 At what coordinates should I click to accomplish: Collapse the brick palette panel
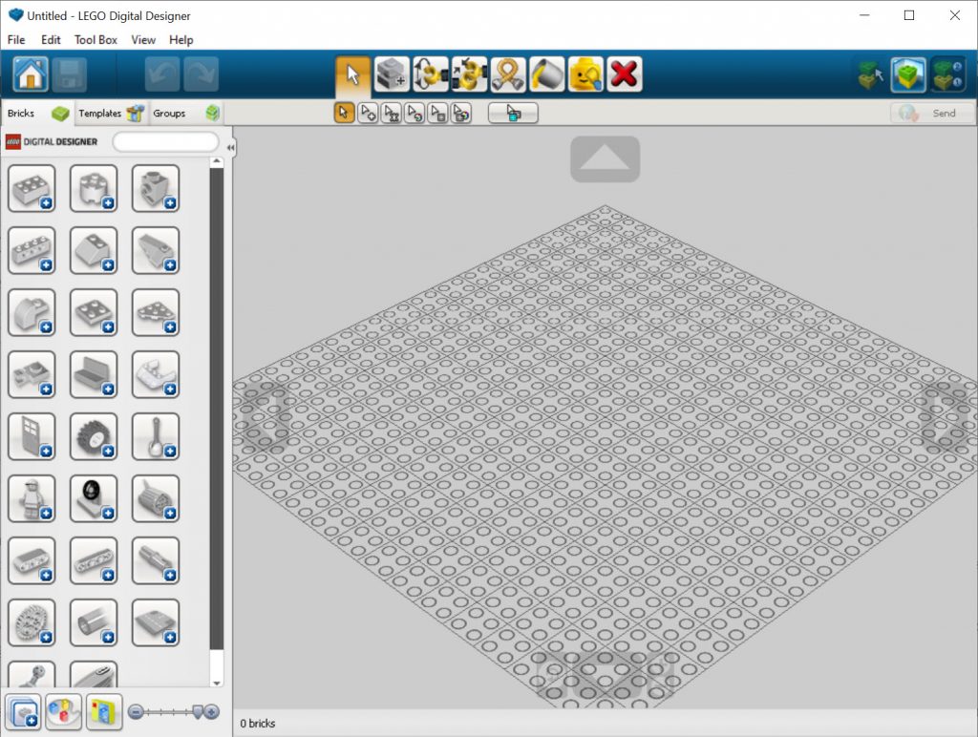pyautogui.click(x=231, y=148)
